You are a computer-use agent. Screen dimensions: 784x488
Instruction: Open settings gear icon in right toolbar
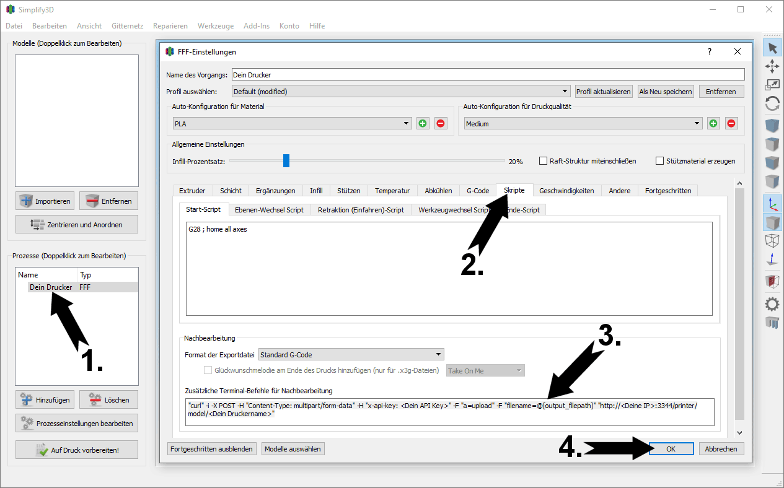pos(772,303)
